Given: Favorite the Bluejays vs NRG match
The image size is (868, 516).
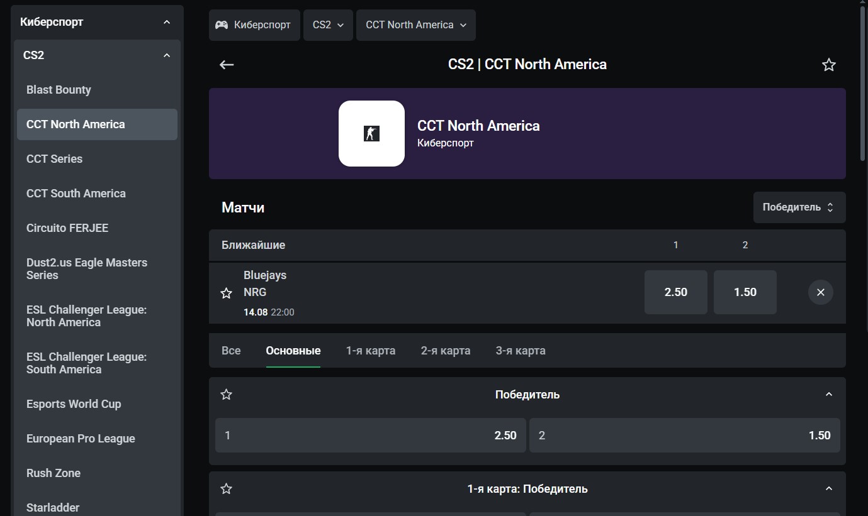Looking at the screenshot, I should coord(227,293).
